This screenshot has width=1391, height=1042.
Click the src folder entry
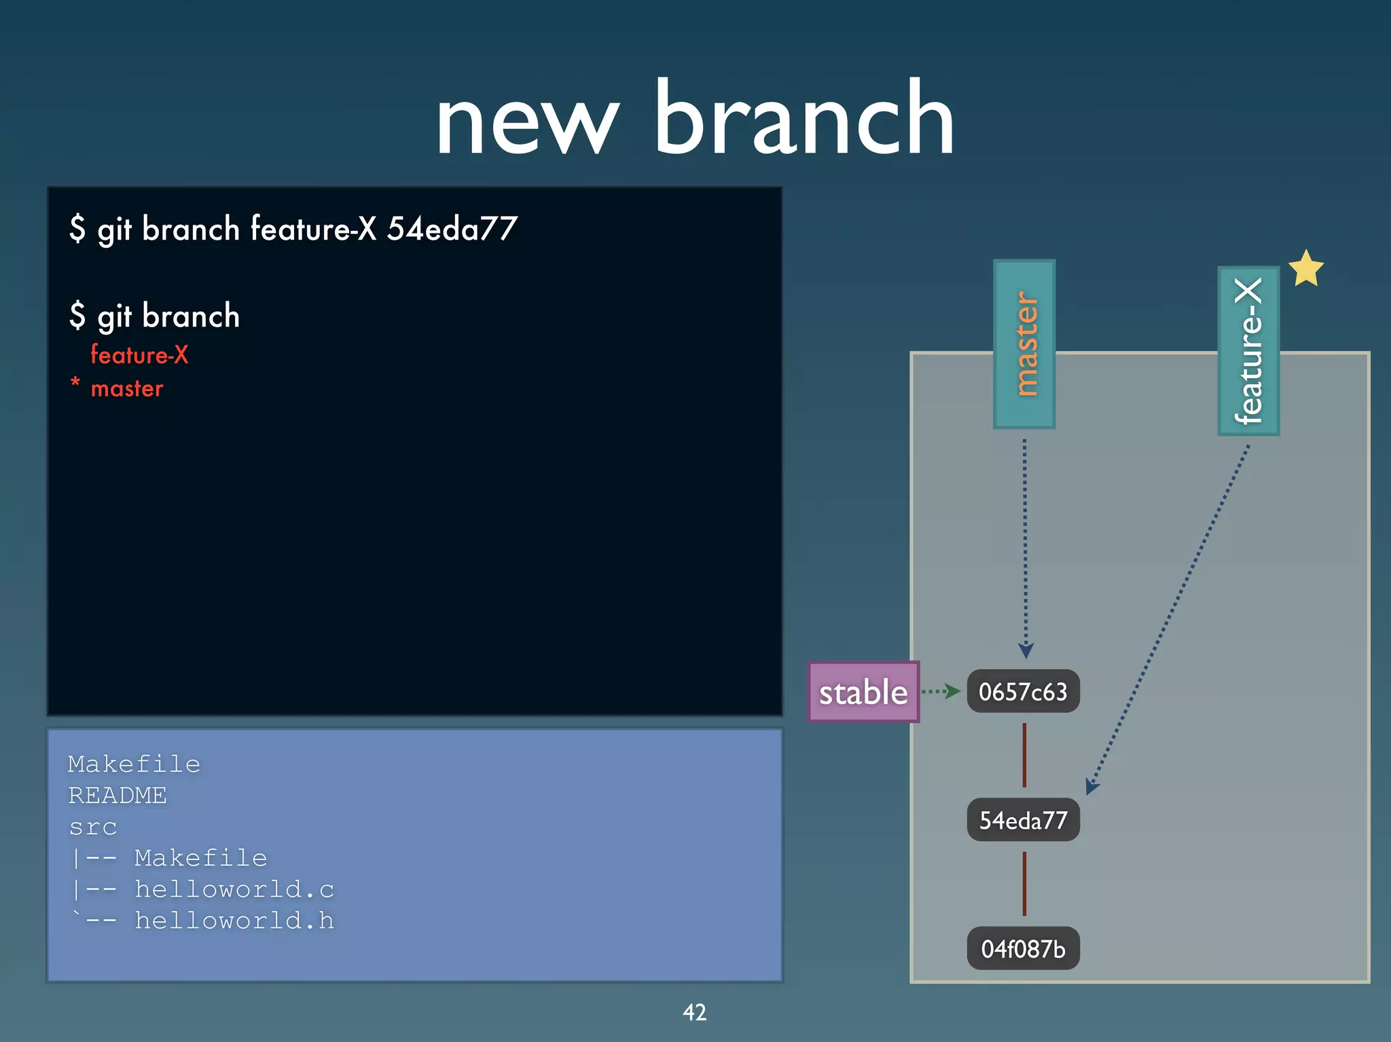[93, 827]
